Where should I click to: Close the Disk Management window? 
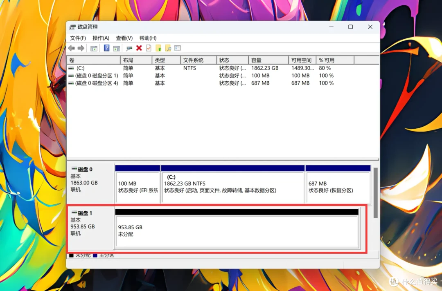(x=370, y=27)
